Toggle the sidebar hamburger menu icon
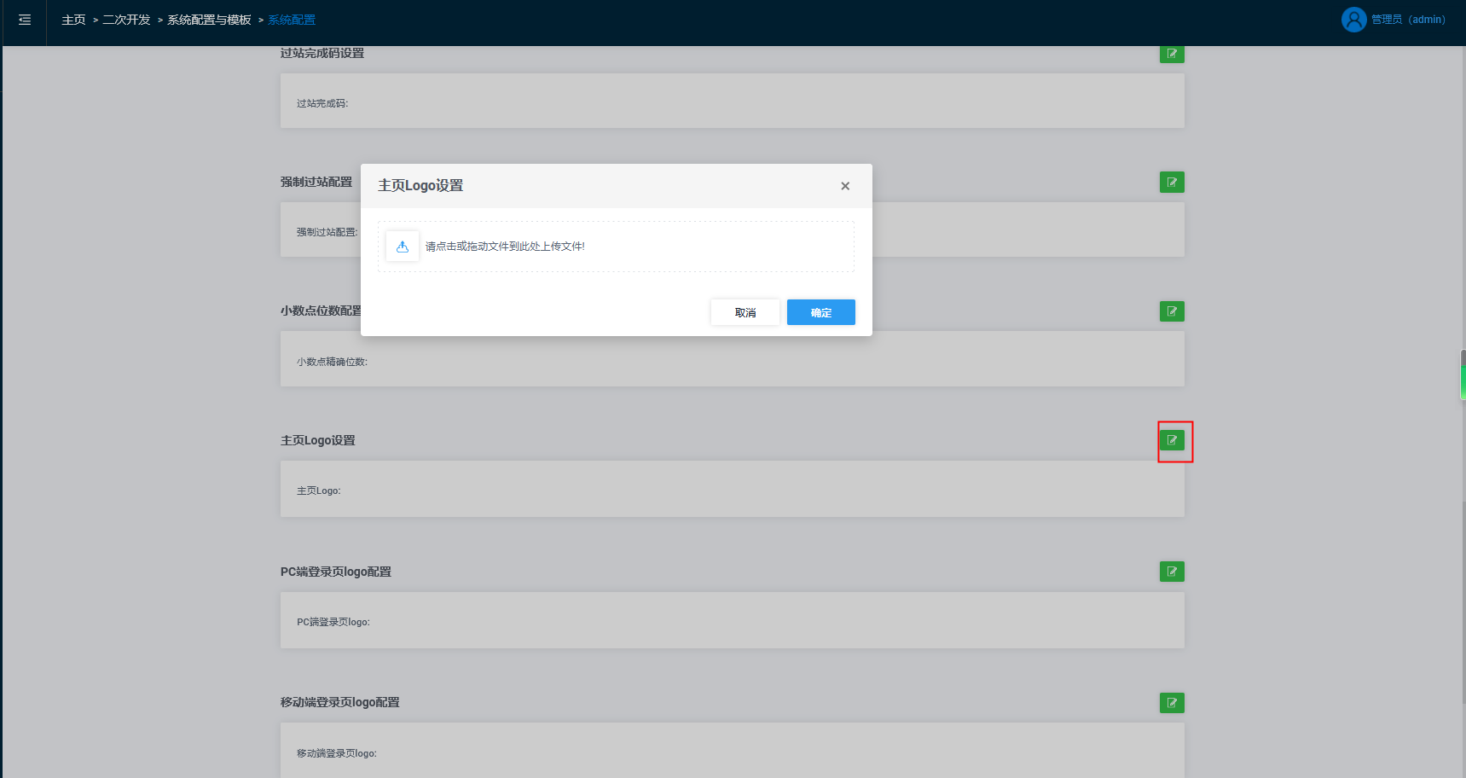 (25, 20)
